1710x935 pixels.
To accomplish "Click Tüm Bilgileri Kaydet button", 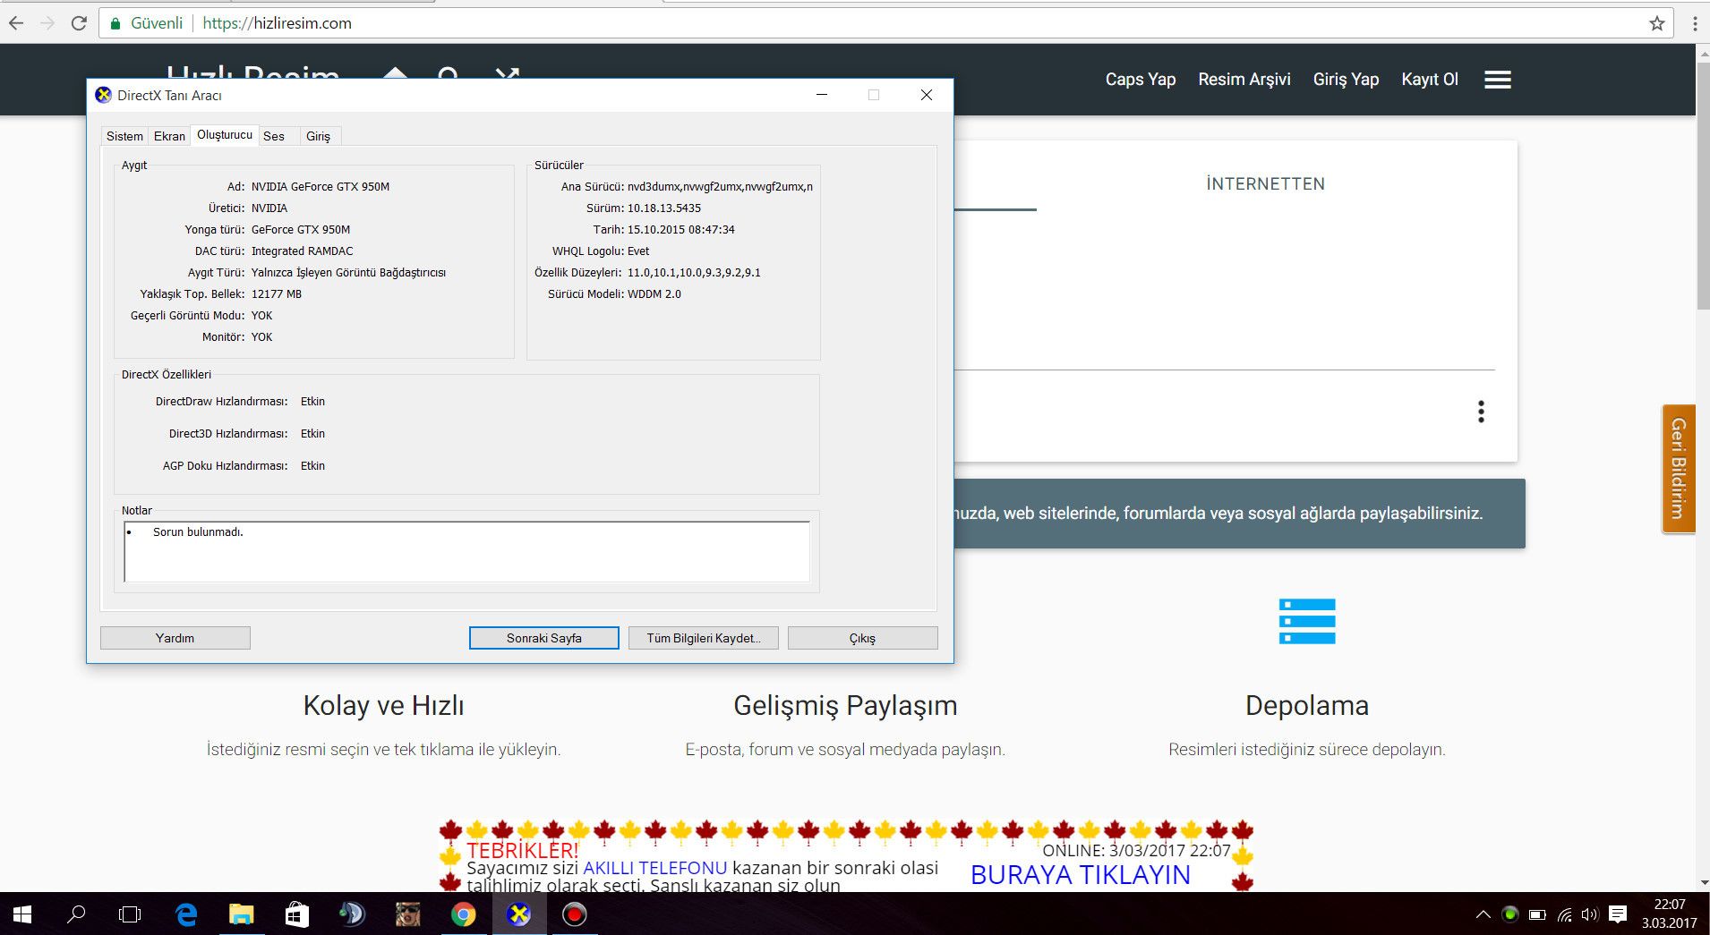I will (x=704, y=638).
